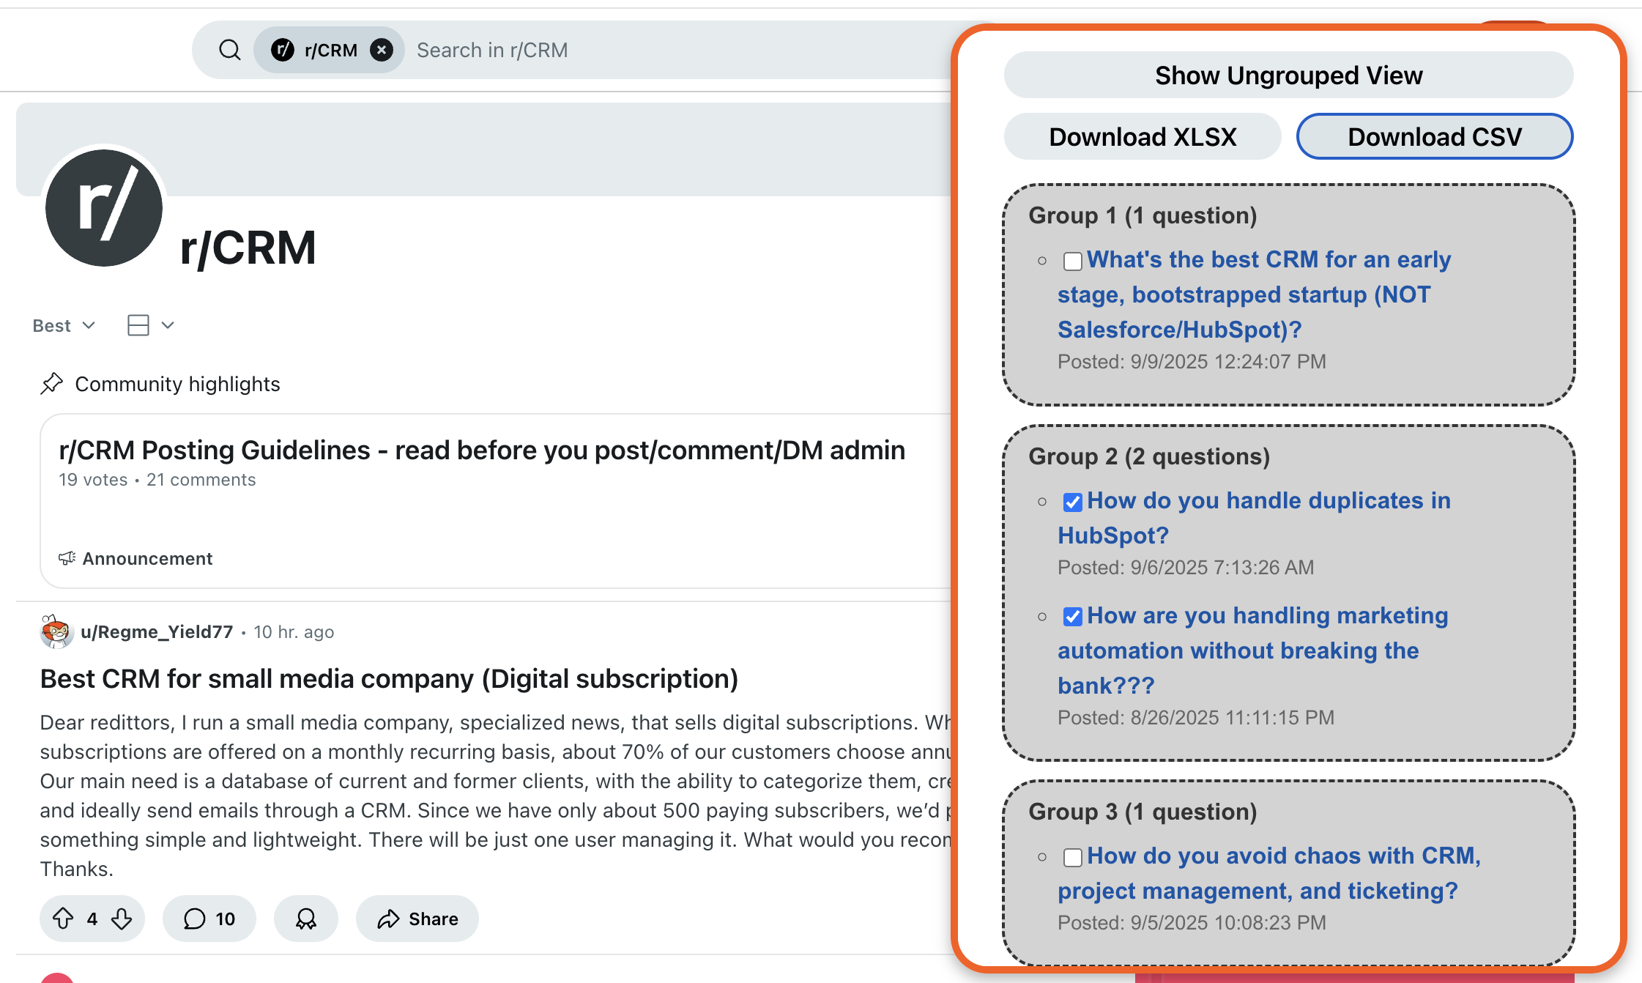The image size is (1642, 983).
Task: Share the Best CRM media company post
Action: 417,919
